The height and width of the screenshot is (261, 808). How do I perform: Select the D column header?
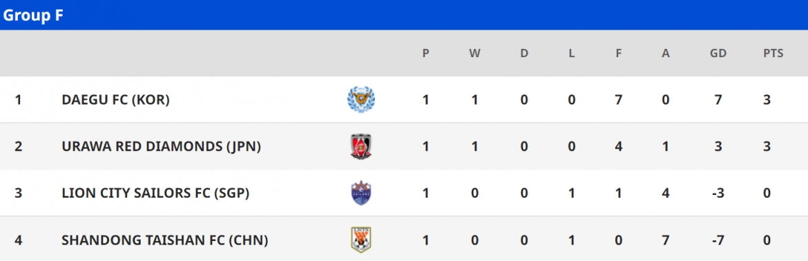[524, 53]
